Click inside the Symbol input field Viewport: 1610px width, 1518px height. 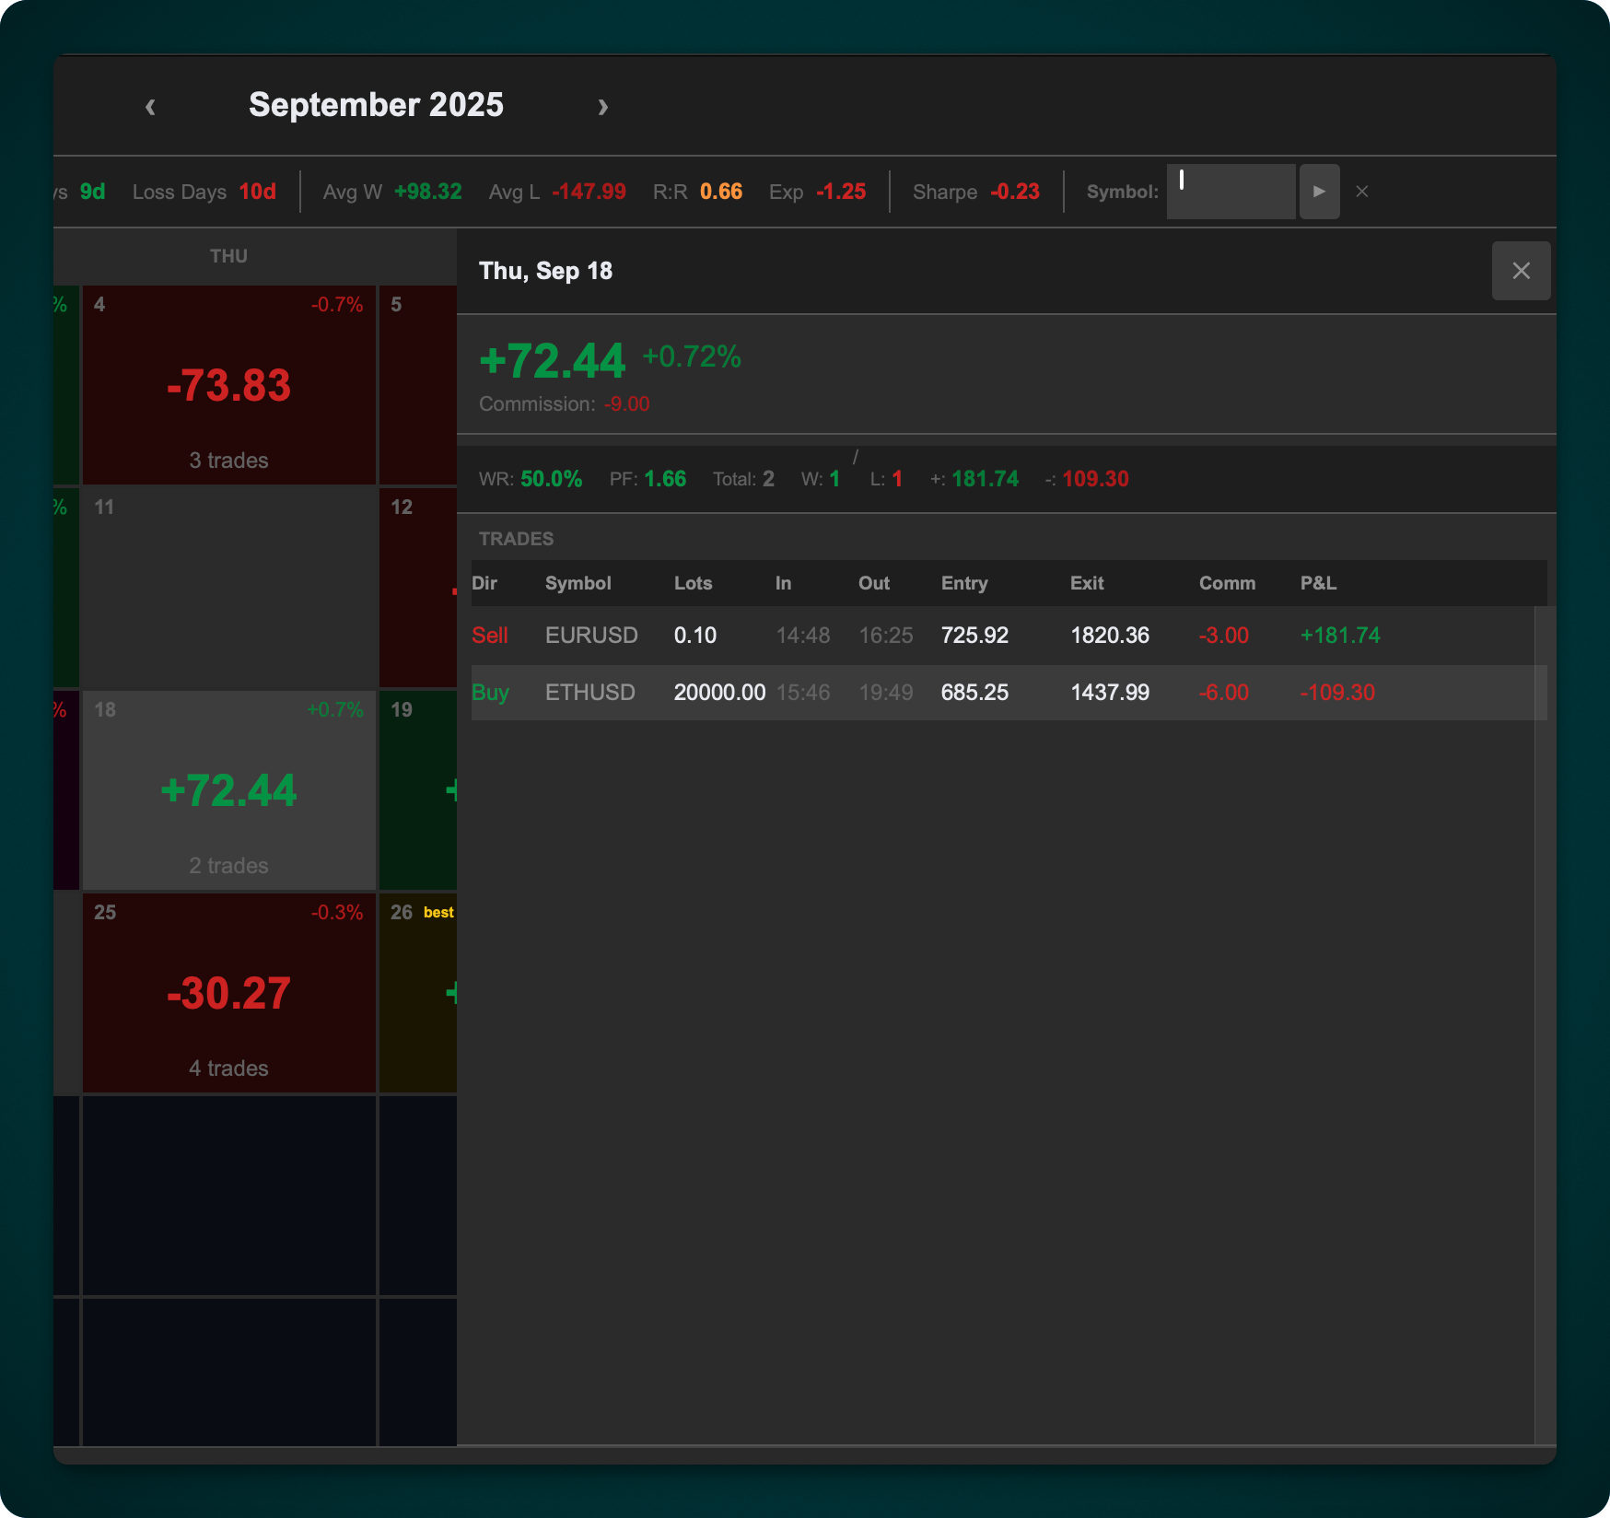(x=1230, y=191)
